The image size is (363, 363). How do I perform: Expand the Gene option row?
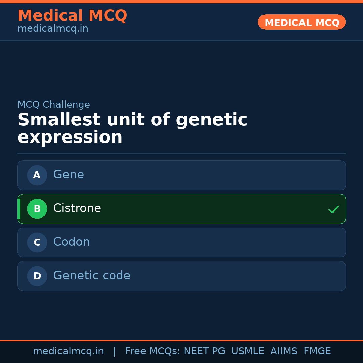182,175
